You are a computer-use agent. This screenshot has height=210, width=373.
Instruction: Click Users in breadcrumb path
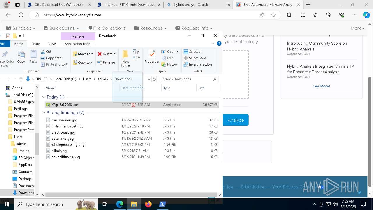[87, 79]
